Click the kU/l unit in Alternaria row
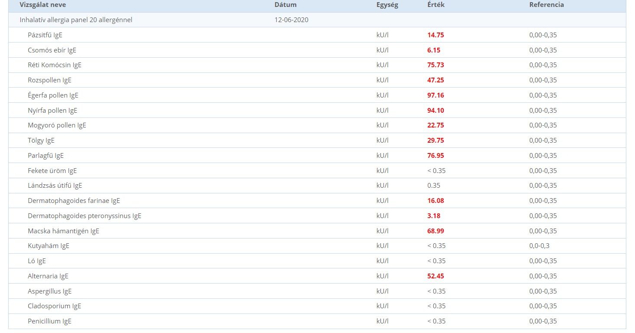Screen dimensions: 635x333 tap(383, 276)
